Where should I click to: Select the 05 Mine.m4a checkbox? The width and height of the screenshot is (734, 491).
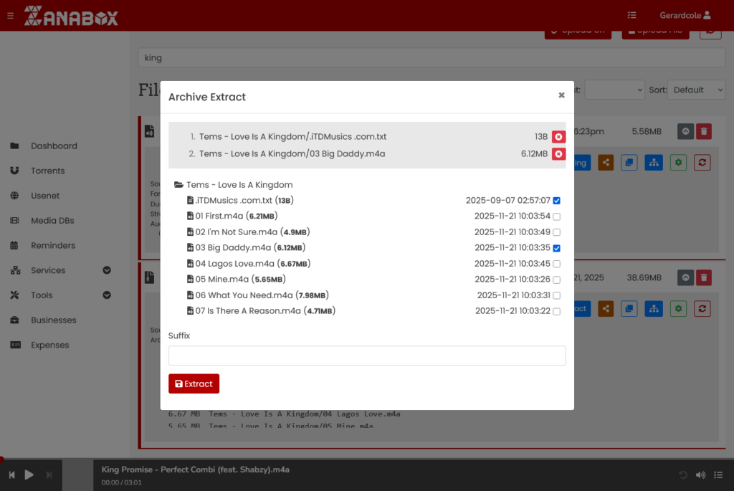tap(557, 280)
